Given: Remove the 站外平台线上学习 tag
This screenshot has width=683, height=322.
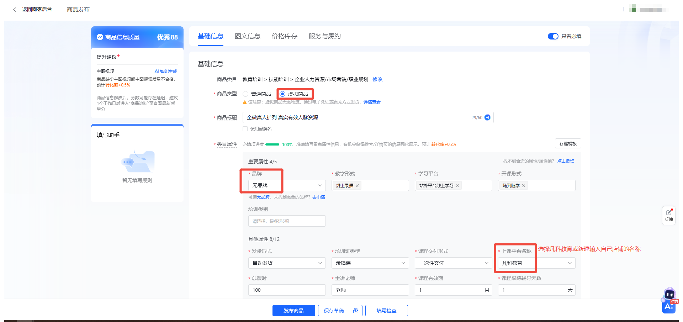Looking at the screenshot, I should [457, 186].
